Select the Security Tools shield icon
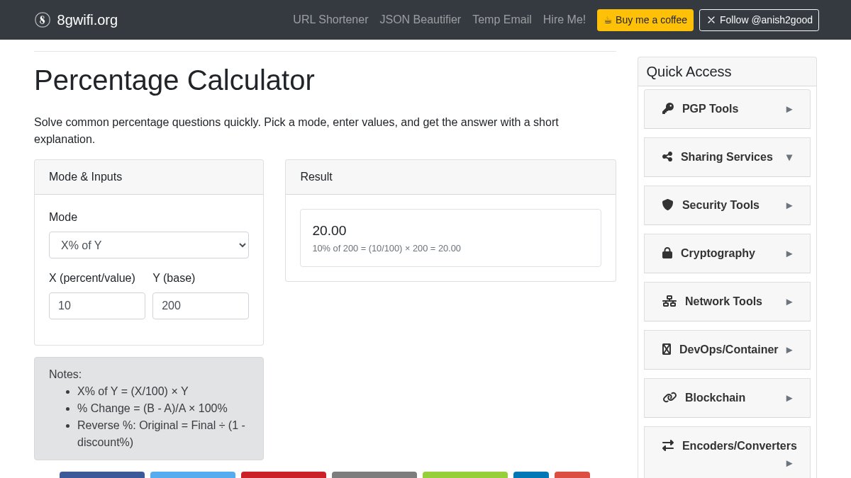Image resolution: width=851 pixels, height=478 pixels. tap(667, 205)
